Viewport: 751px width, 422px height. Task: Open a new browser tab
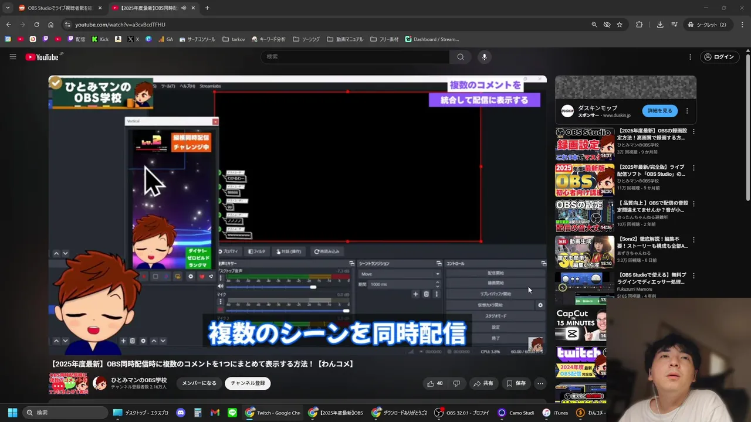[x=207, y=8]
